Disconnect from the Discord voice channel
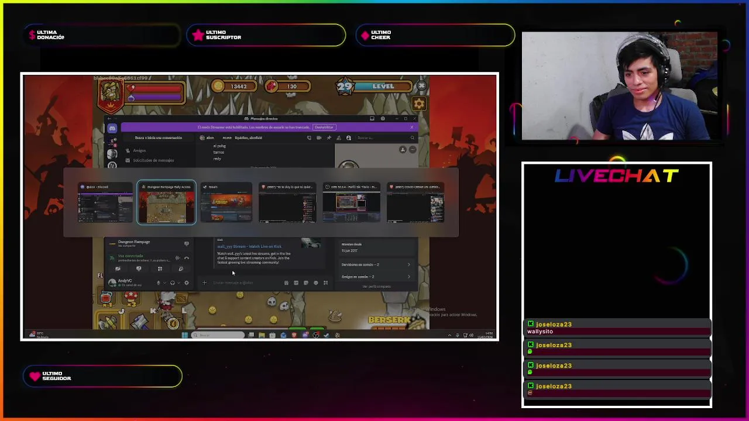Screen dimensions: 749x421 [187, 258]
